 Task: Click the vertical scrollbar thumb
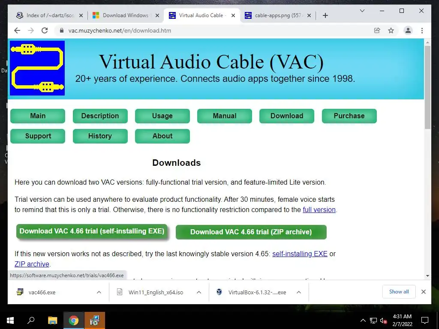point(427,87)
